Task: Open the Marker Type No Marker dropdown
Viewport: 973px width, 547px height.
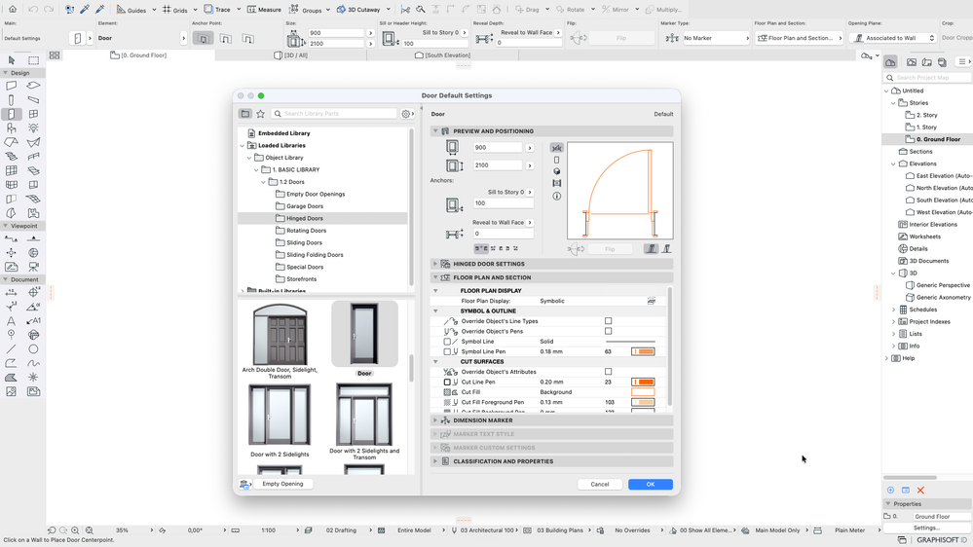Action: (x=716, y=38)
